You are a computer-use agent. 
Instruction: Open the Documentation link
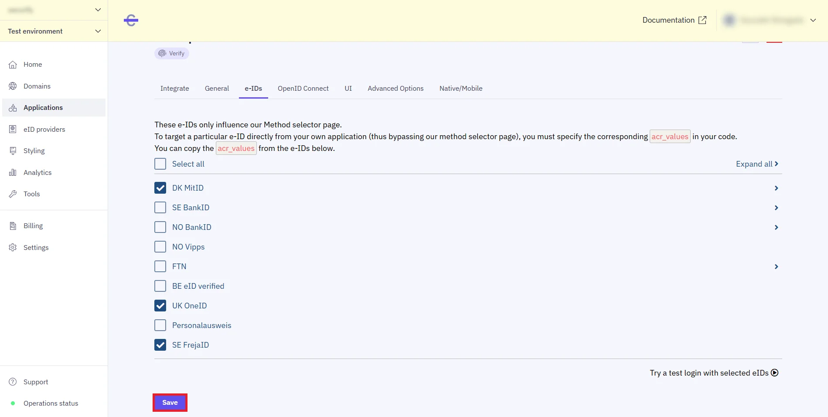(x=674, y=20)
